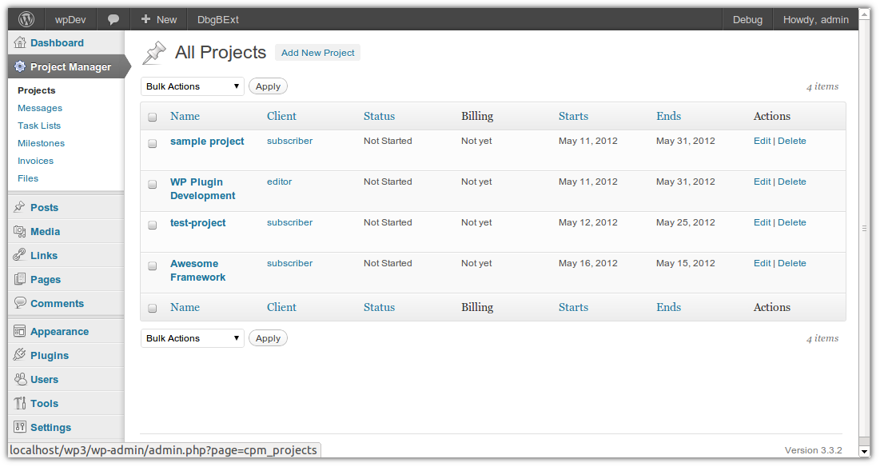Go to the Milestones submenu

point(41,143)
